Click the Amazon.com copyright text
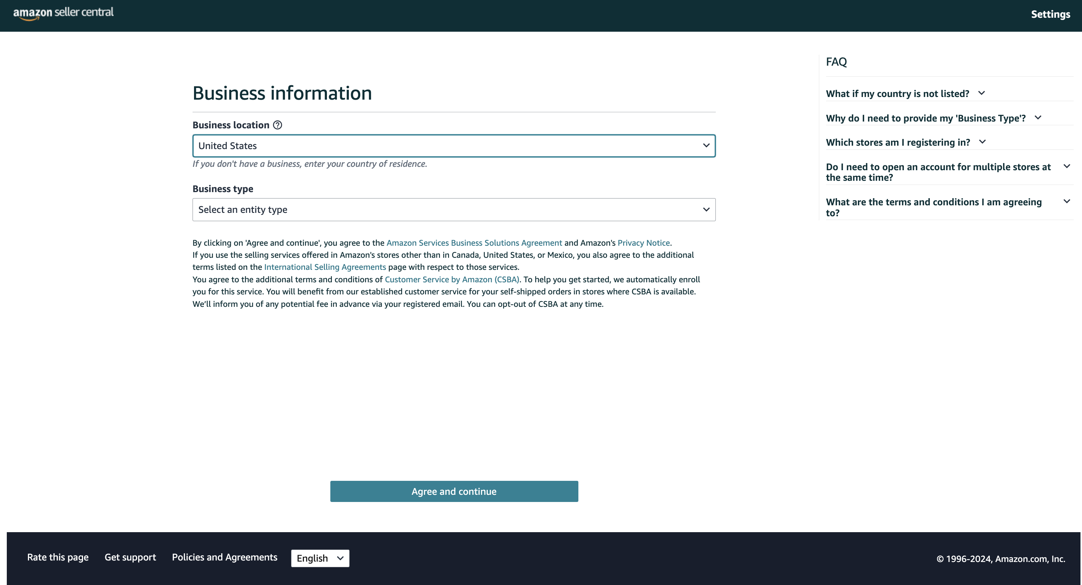This screenshot has height=585, width=1082. pos(1000,559)
